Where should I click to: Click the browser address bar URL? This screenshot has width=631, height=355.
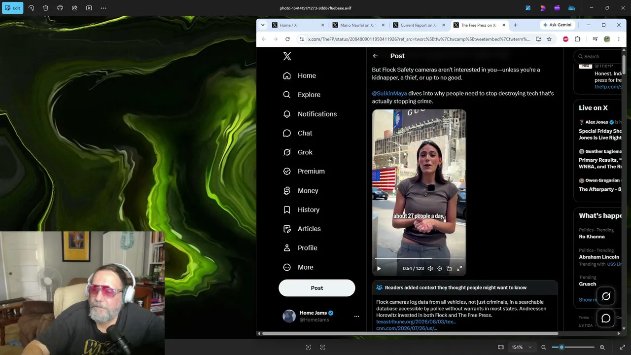point(419,39)
